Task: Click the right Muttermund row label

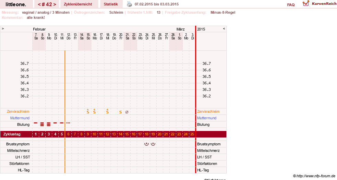Action: click(207, 118)
